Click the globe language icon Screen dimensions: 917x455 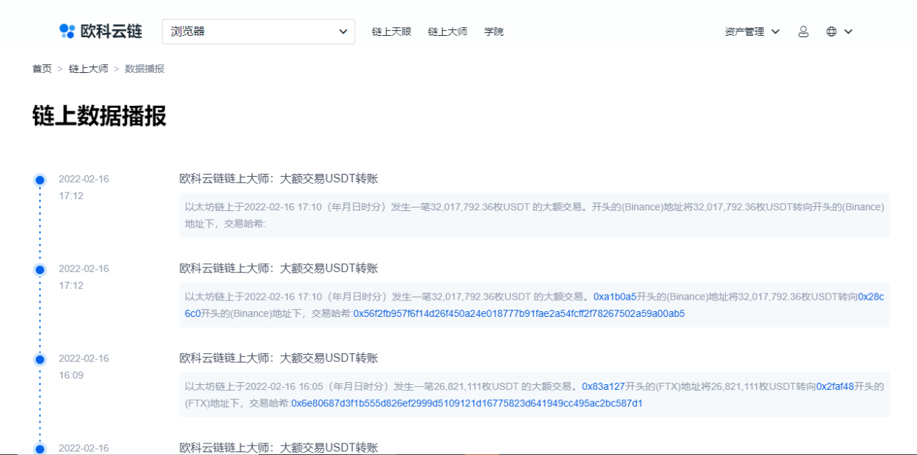coord(831,31)
